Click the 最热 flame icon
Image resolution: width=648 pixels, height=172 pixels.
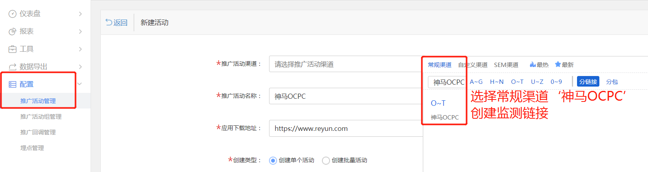coord(533,64)
